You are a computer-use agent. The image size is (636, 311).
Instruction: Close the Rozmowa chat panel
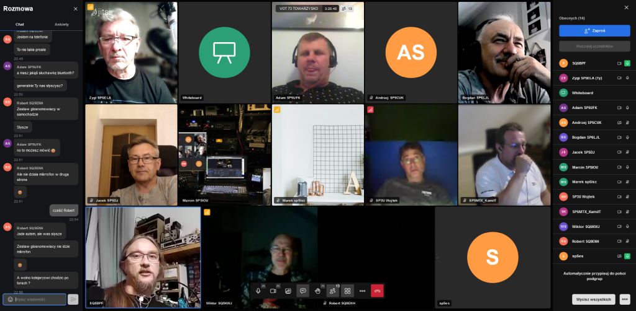[x=75, y=9]
